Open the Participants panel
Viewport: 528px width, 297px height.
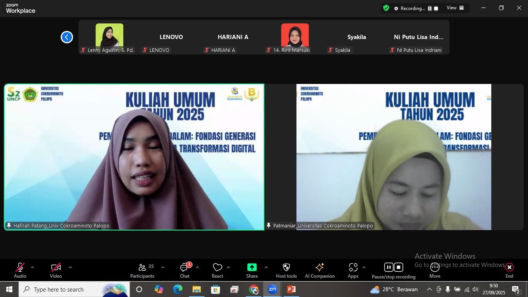tap(142, 270)
